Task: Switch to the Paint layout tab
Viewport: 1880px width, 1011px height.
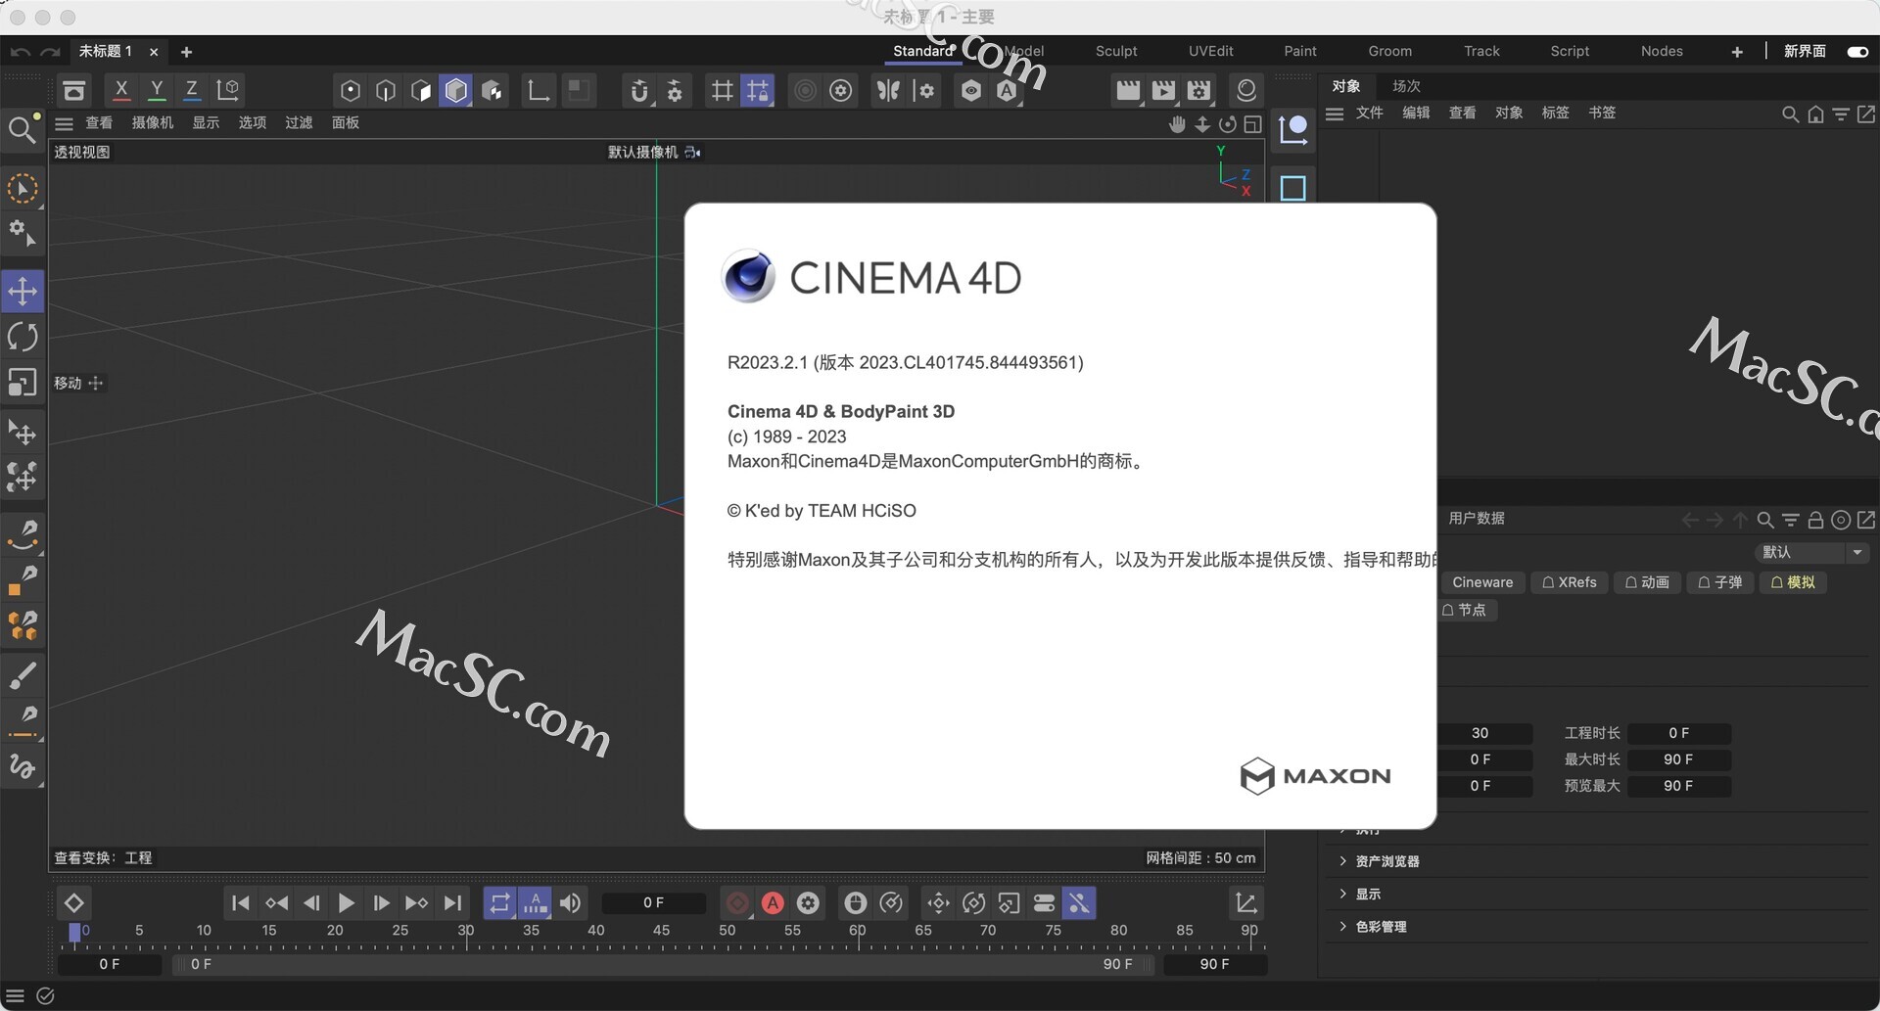Action: [x=1300, y=51]
